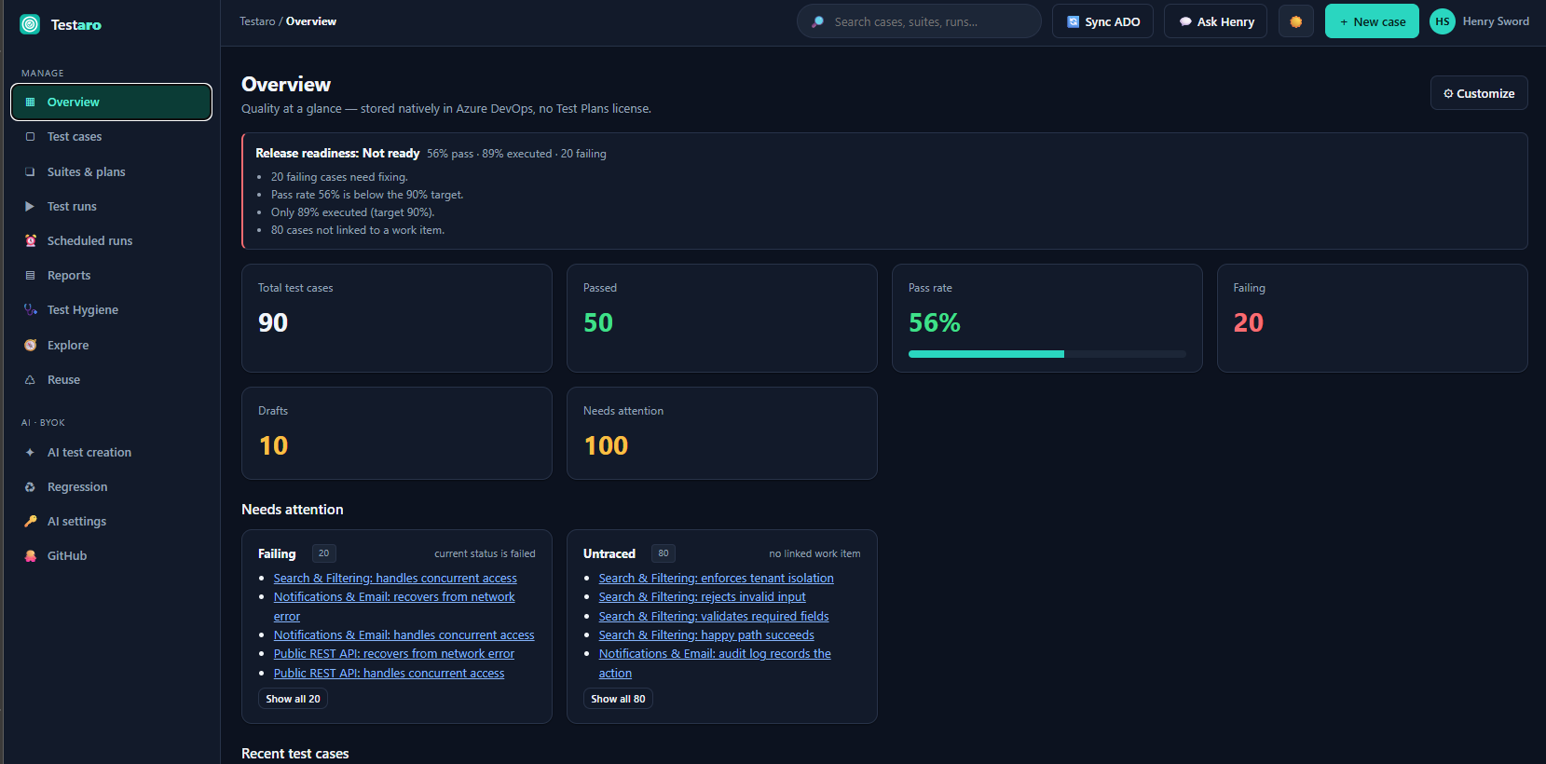The width and height of the screenshot is (1546, 764).
Task: Click Show all 20 failing cases
Action: tap(293, 699)
